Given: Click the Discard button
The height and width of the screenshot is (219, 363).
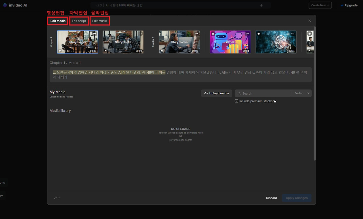Looking at the screenshot, I should click(271, 198).
